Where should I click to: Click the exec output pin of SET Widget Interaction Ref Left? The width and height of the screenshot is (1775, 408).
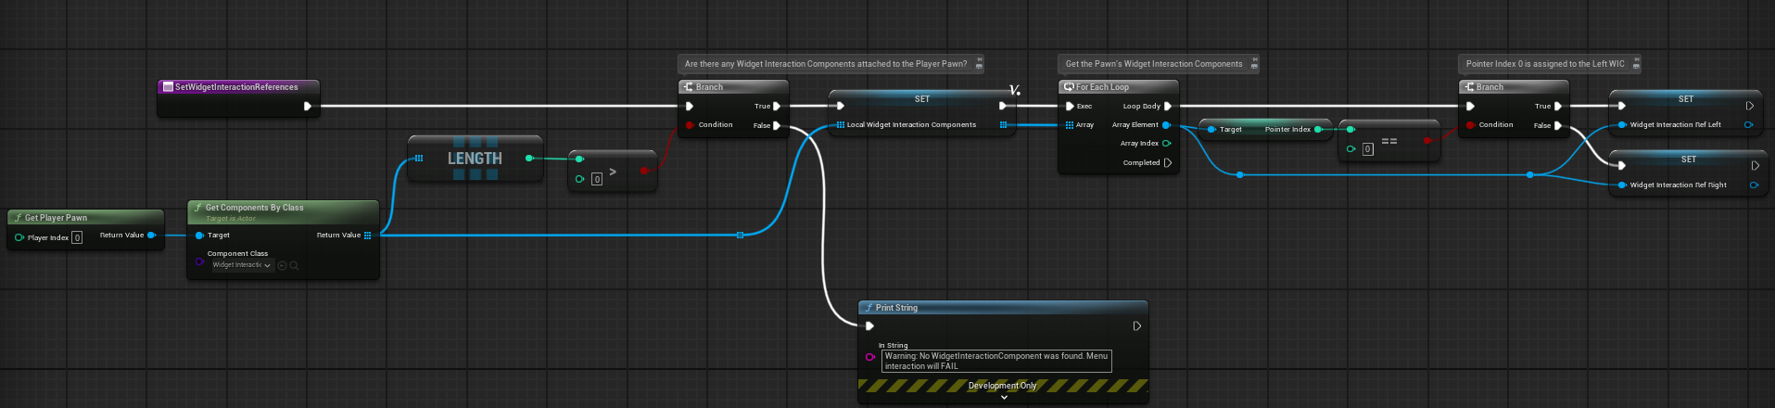[x=1750, y=106]
